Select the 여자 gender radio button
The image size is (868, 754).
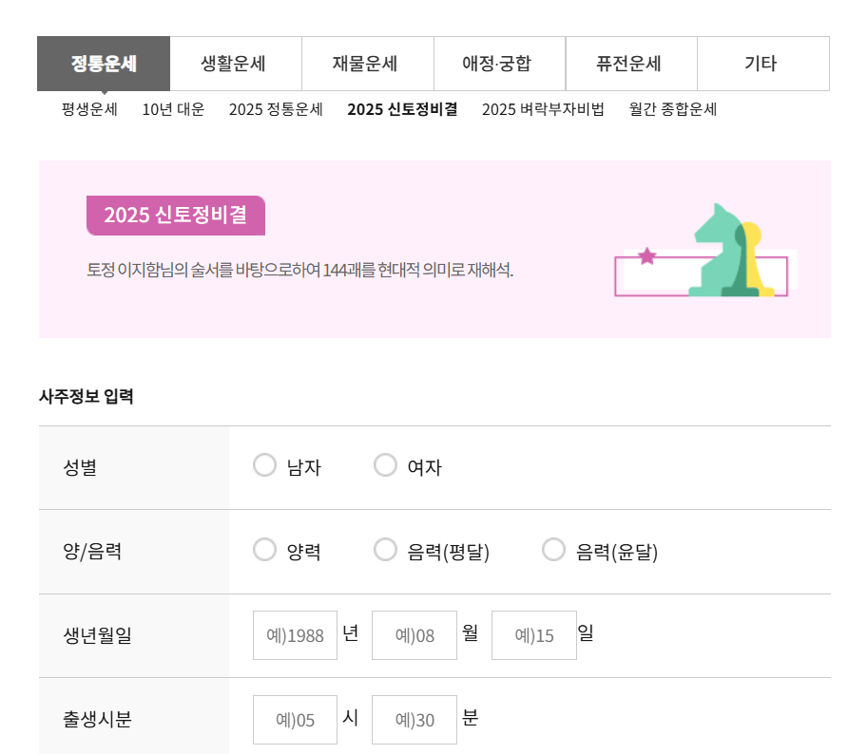[x=386, y=465]
